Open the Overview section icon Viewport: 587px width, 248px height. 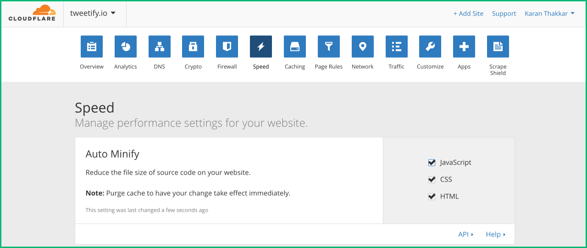click(x=92, y=47)
